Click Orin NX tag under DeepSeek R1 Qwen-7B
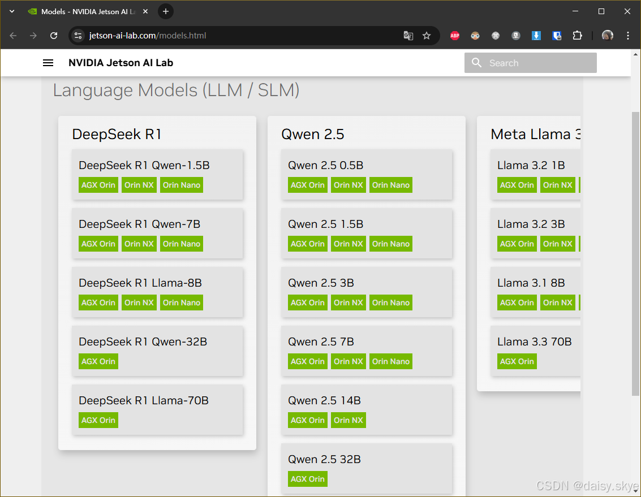 (x=139, y=244)
